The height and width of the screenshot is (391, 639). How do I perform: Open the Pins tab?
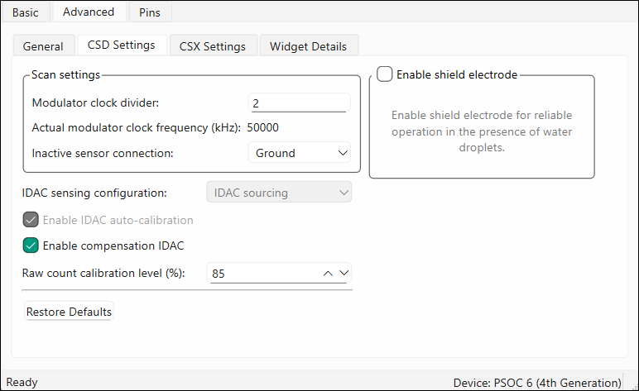(150, 12)
